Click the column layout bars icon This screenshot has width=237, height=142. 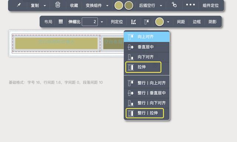pyautogui.click(x=61, y=21)
